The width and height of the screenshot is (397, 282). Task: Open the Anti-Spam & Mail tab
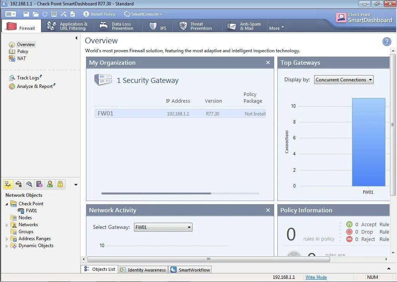244,26
